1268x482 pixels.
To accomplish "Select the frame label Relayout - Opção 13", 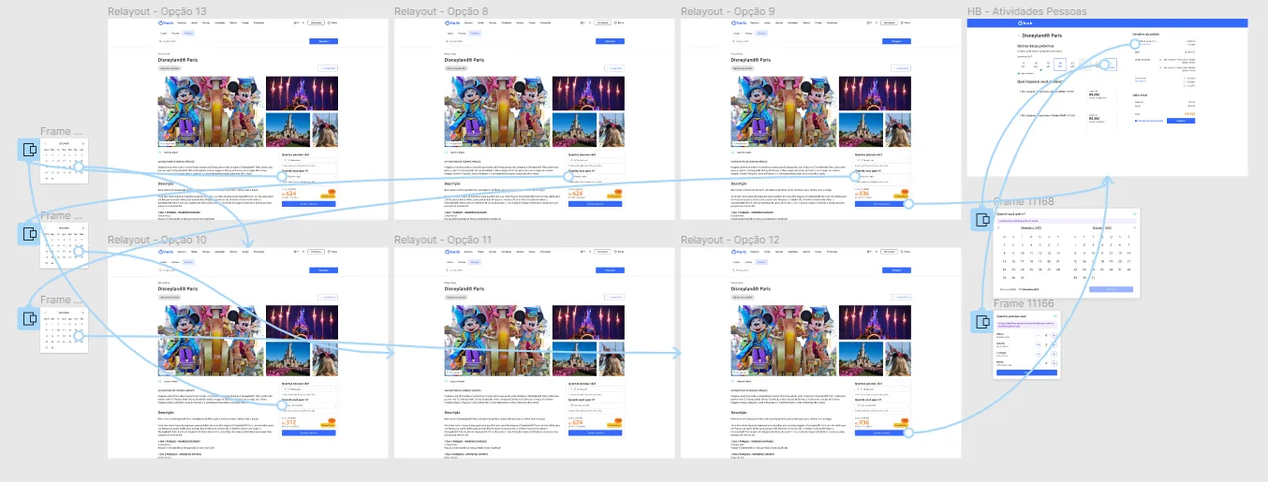I will tap(157, 11).
